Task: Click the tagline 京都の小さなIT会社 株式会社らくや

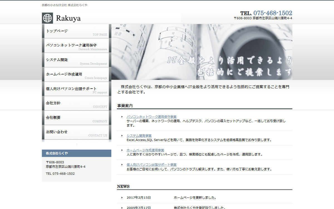Action: [x=65, y=5]
